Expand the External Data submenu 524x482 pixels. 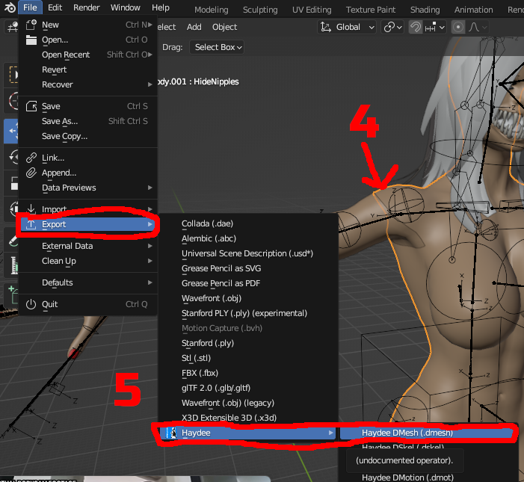coord(88,246)
